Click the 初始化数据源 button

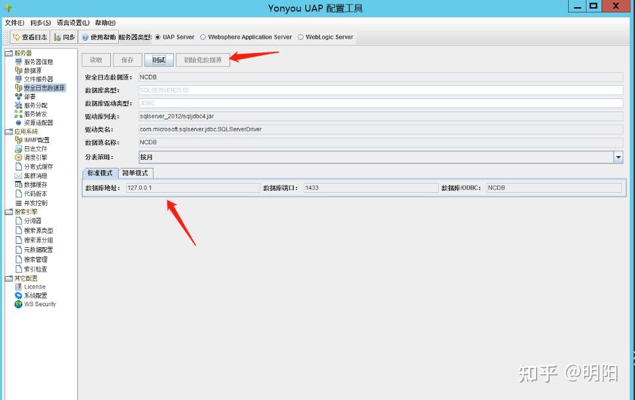coord(202,59)
